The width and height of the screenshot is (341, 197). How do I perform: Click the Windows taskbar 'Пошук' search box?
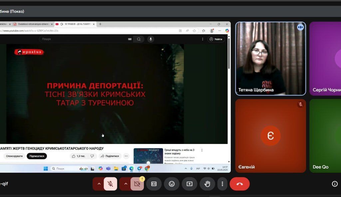pos(70,168)
